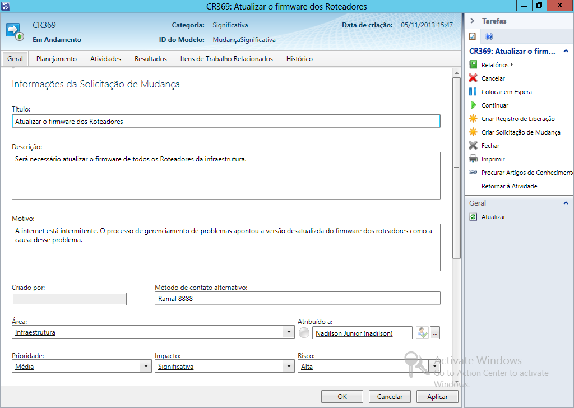Open the help question mark icon

click(x=489, y=36)
